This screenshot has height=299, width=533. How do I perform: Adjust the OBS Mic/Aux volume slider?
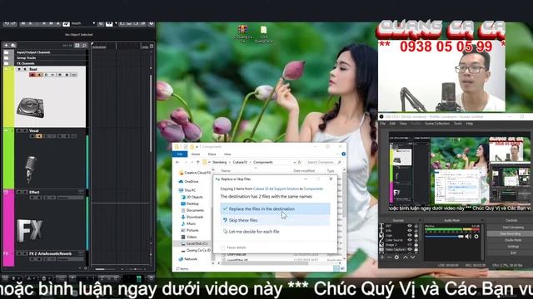445,236
